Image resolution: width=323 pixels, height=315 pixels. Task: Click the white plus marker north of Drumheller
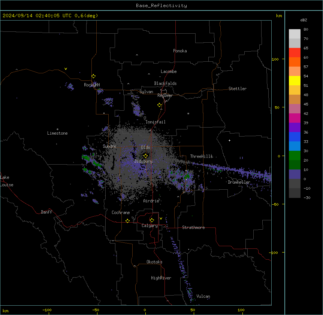coord(229,140)
